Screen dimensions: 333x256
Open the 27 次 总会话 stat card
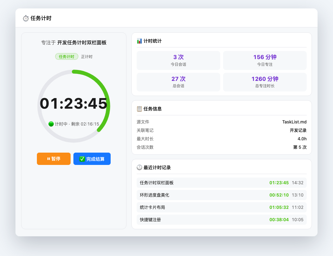tap(178, 82)
